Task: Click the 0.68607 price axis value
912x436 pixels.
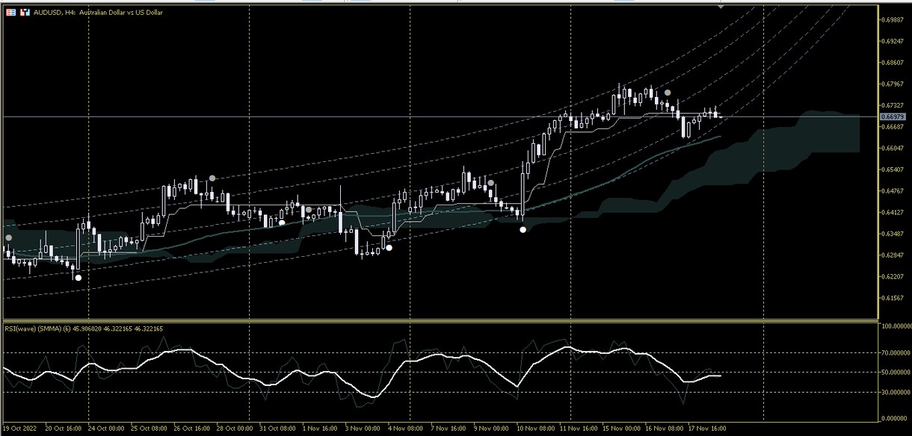Action: pyautogui.click(x=894, y=63)
